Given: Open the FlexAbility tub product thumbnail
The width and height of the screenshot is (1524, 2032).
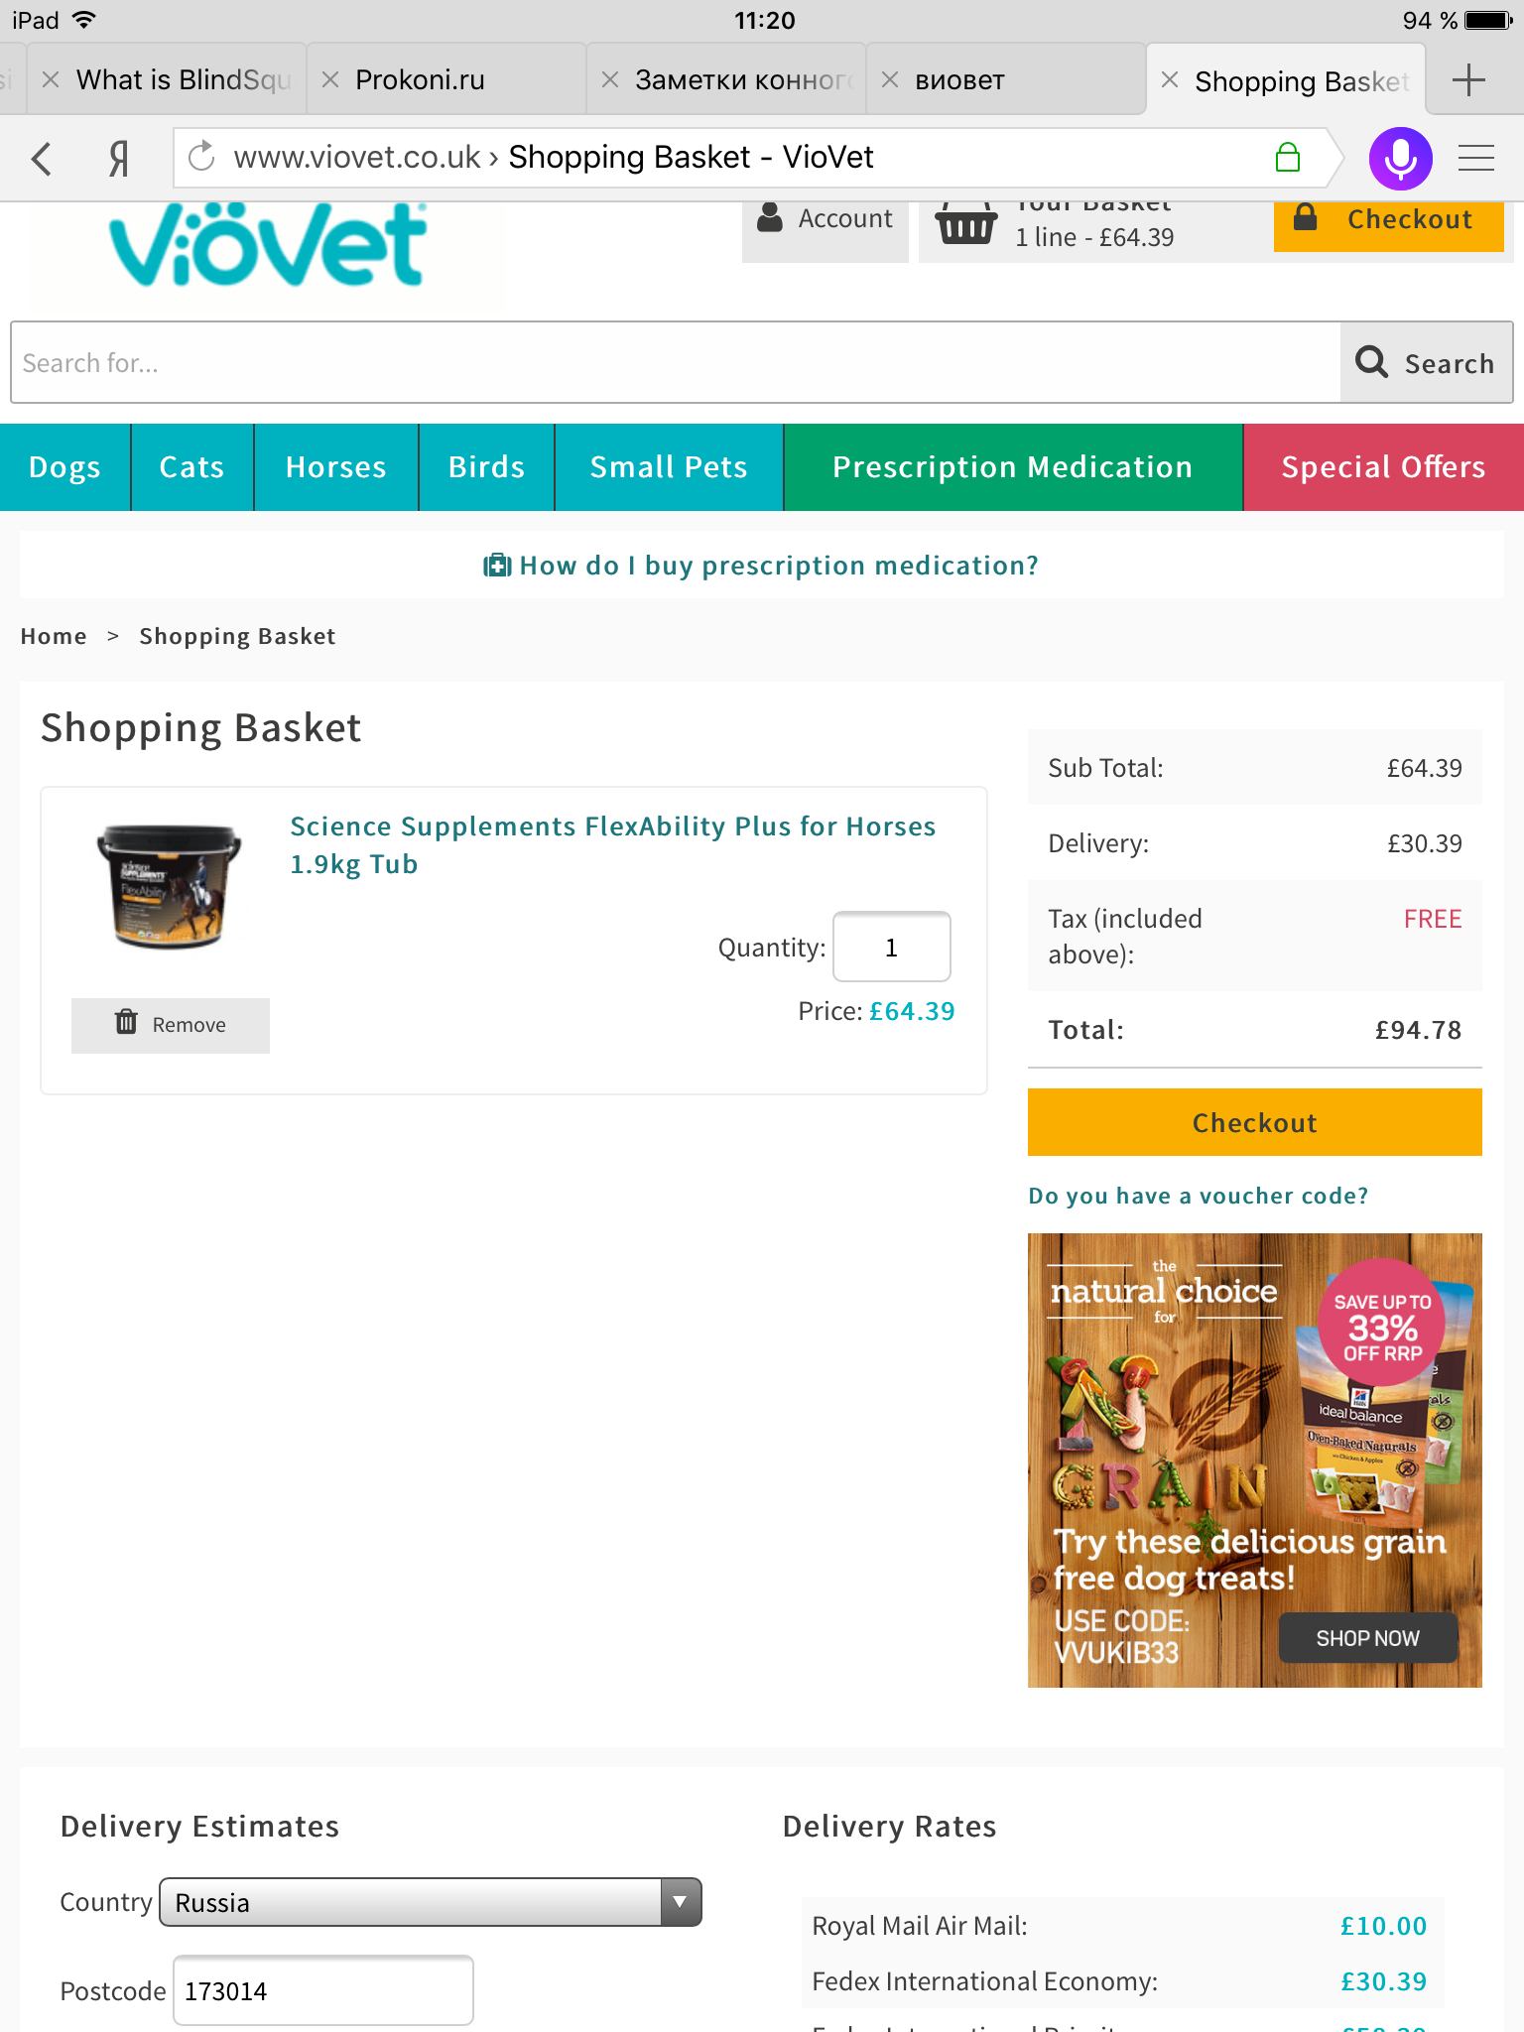Looking at the screenshot, I should point(170,886).
